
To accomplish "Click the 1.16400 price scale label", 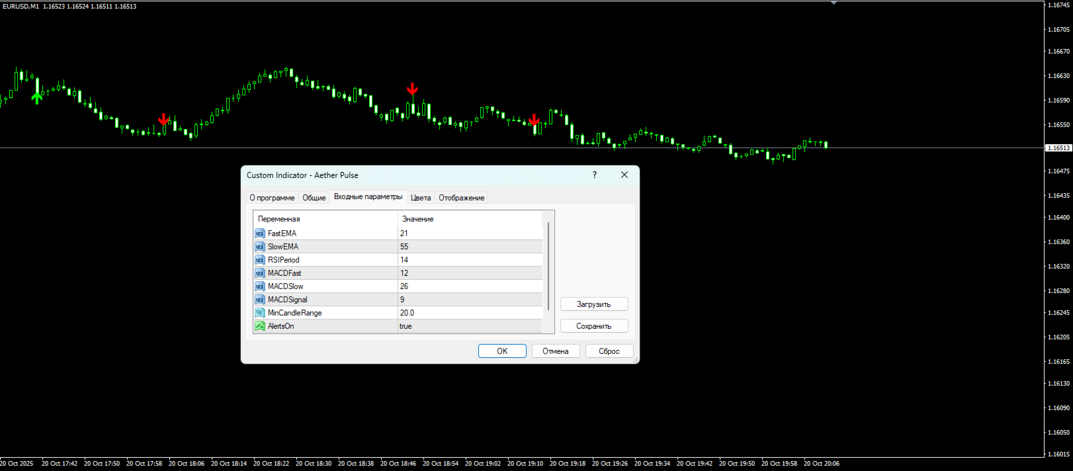I will coord(1058,218).
